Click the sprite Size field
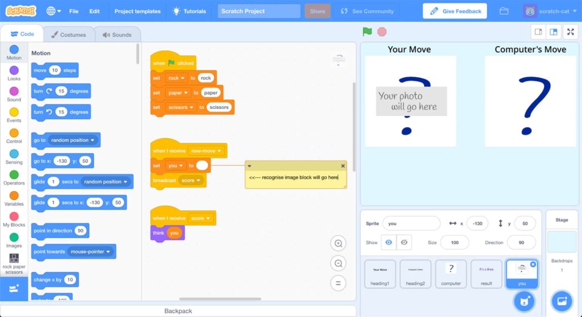Screen dimensions: 582x317 pyautogui.click(x=455, y=243)
